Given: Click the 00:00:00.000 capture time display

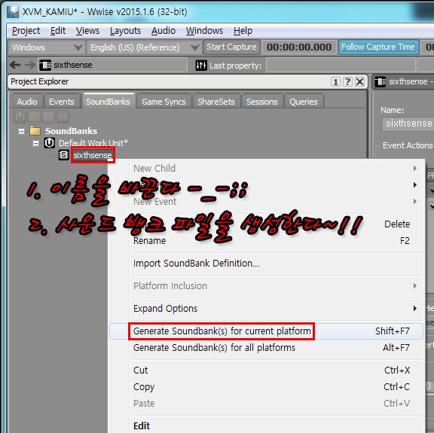Looking at the screenshot, I should (x=299, y=47).
